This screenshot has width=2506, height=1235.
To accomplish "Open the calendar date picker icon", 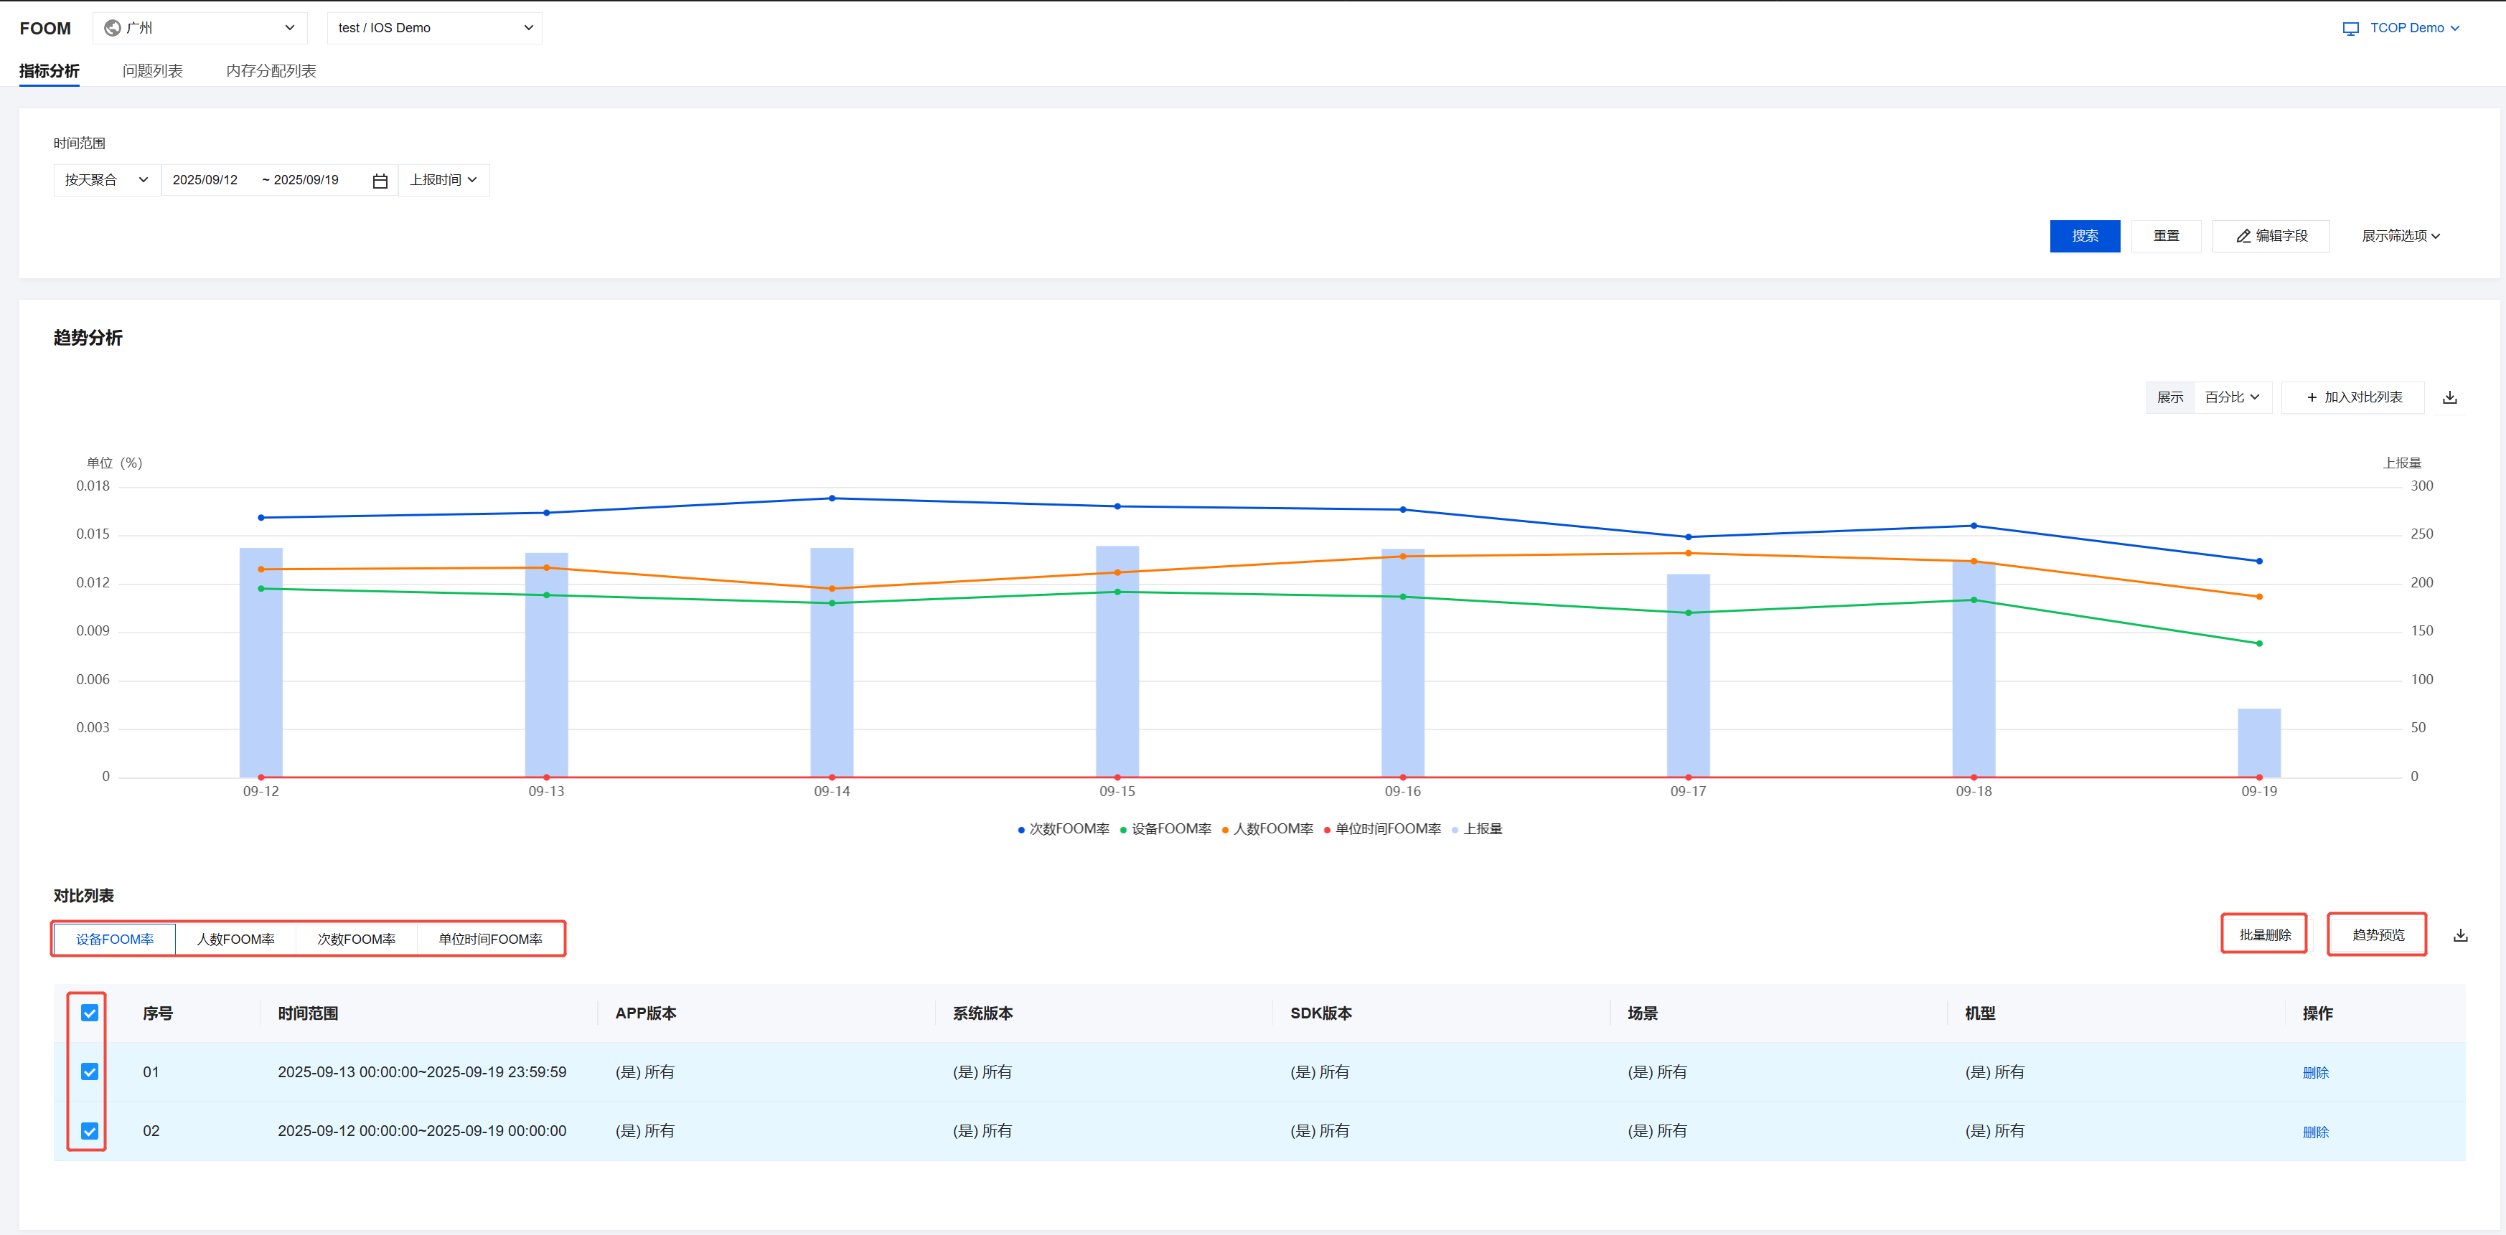I will [380, 181].
